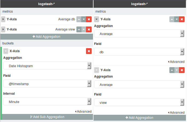187x122 pixels.
Task: Move the second right-panel Y-Axis up
Action: (x=172, y=70)
